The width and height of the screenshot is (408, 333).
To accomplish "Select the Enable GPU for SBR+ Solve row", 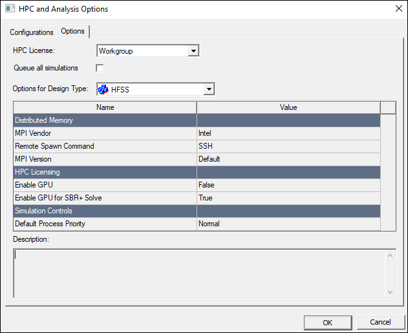I will [x=105, y=198].
